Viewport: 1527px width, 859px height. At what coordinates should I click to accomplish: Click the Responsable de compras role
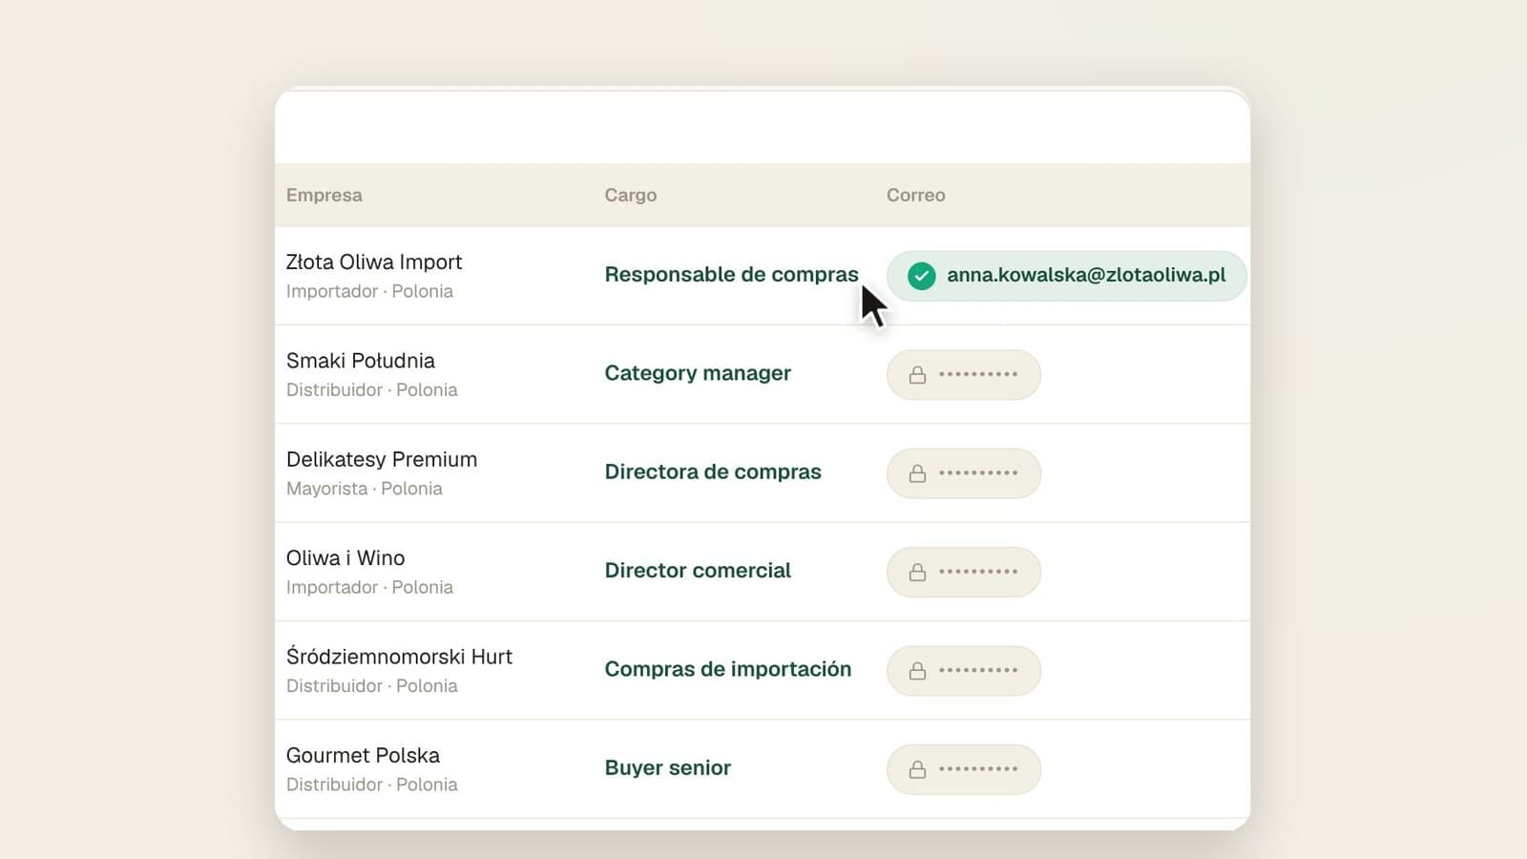pos(732,275)
